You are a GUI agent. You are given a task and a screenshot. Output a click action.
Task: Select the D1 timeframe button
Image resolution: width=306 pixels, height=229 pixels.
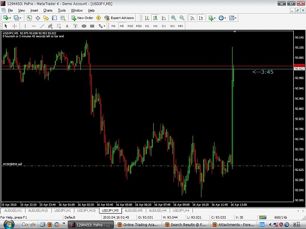tap(164, 26)
